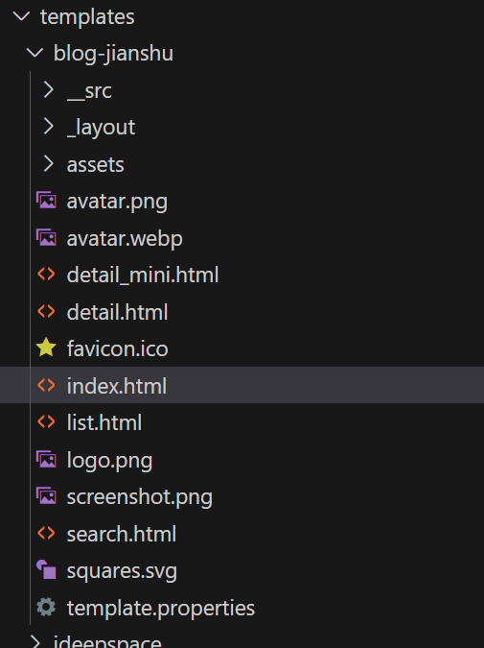This screenshot has height=648, width=484.
Task: Collapse the blog-jianshu folder chevron
Action: (x=35, y=53)
